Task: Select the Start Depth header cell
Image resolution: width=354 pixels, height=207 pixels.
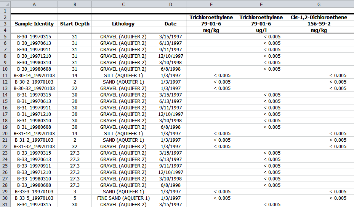Action: click(x=75, y=24)
